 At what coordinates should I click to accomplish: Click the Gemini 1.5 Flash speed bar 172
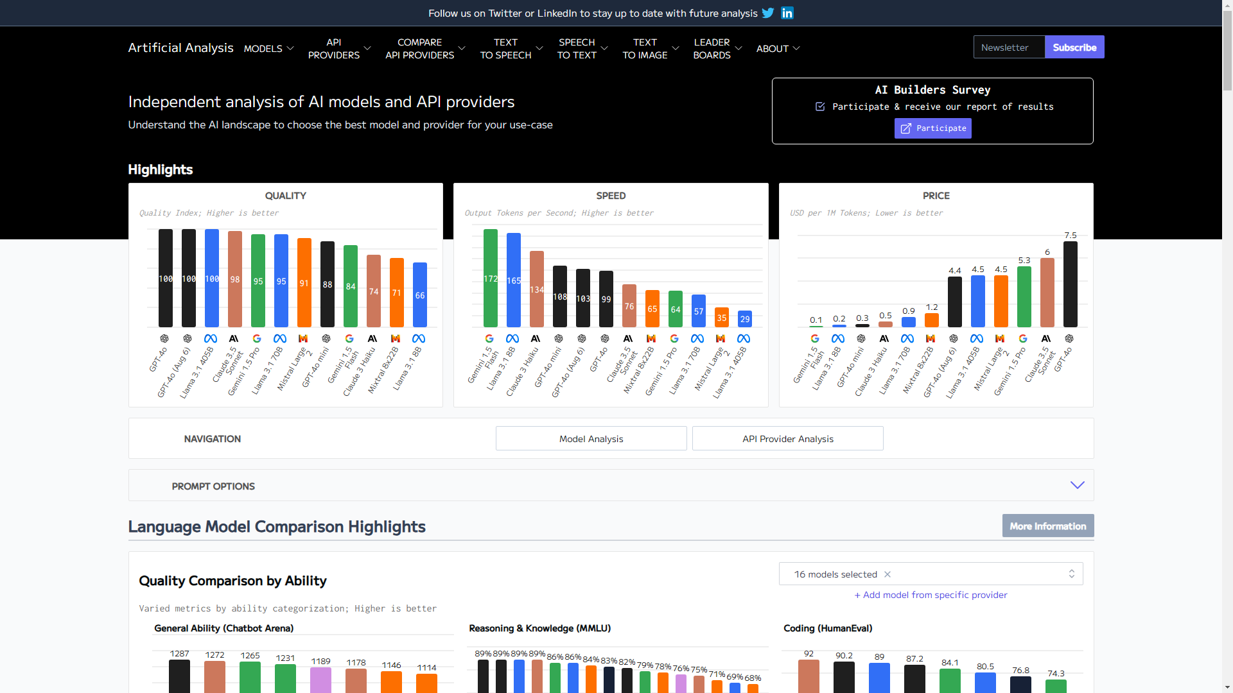point(491,278)
